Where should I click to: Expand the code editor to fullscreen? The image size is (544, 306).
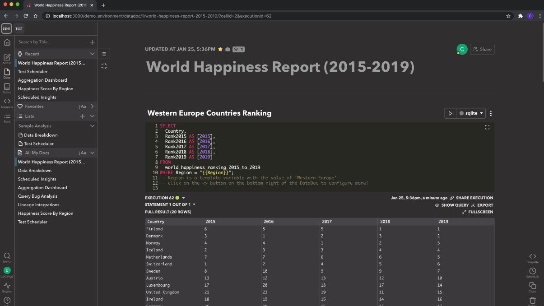point(487,127)
